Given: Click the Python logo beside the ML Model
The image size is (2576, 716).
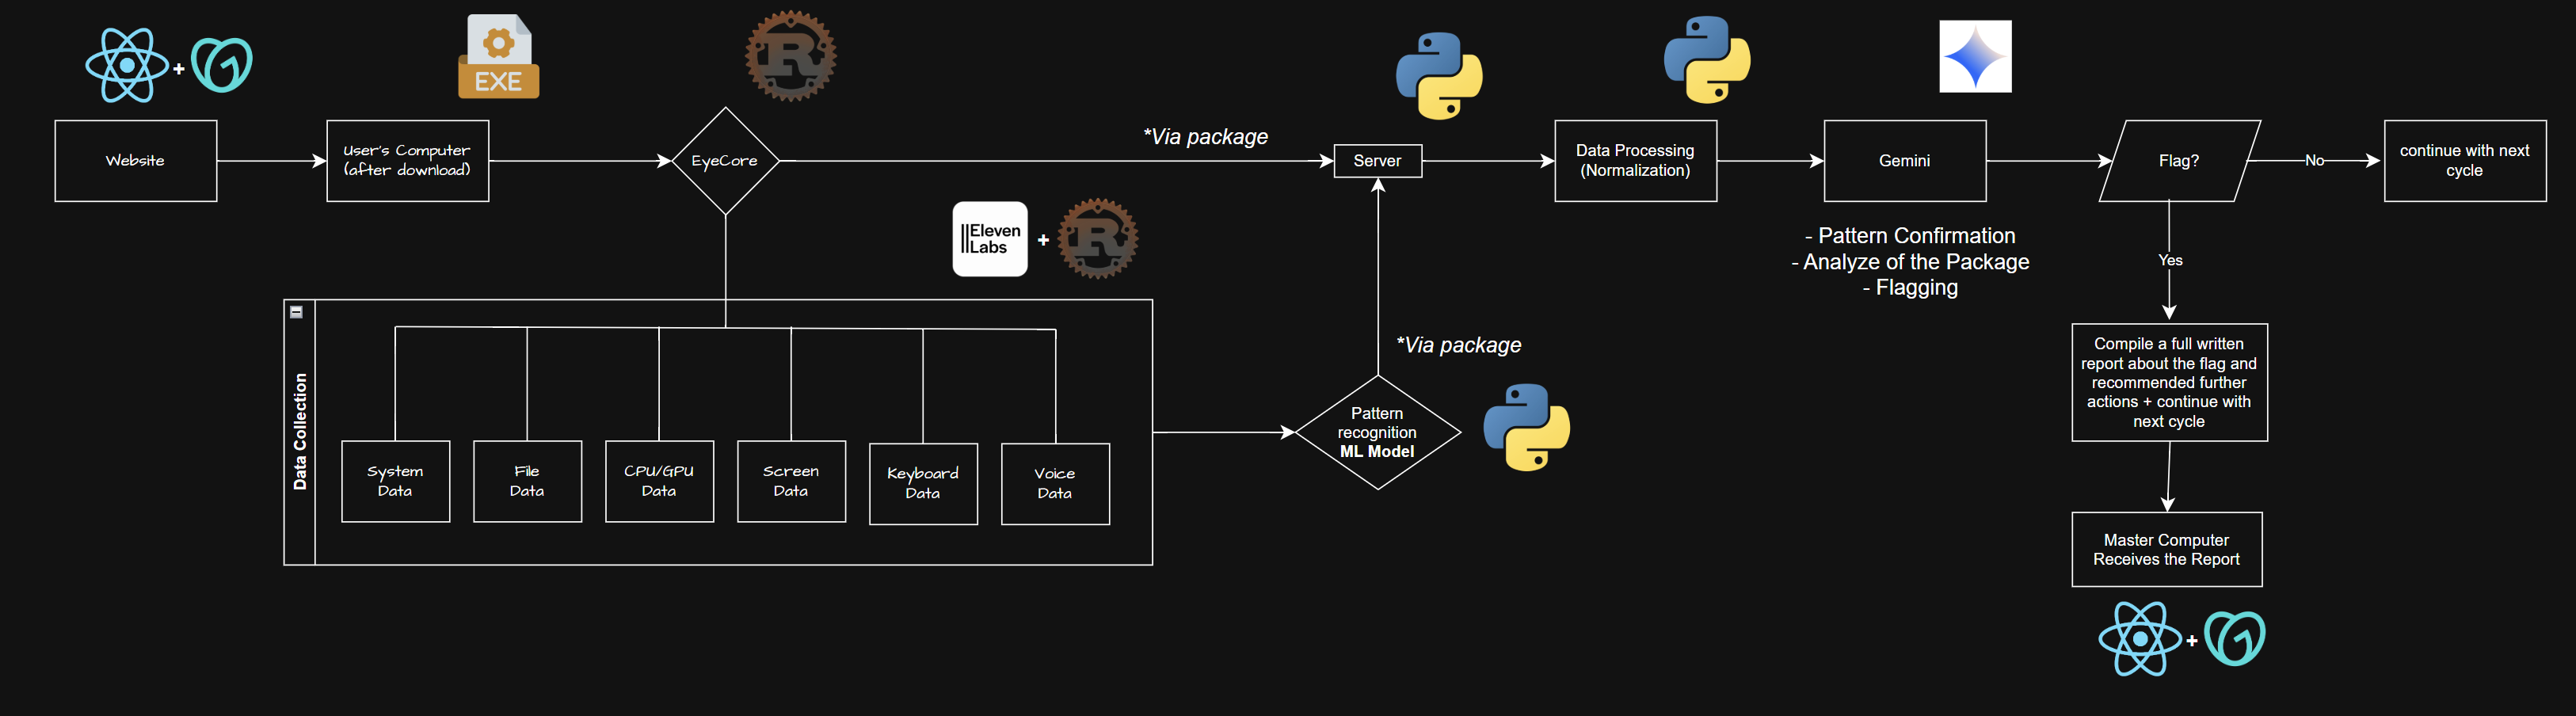Looking at the screenshot, I should 1527,428.
